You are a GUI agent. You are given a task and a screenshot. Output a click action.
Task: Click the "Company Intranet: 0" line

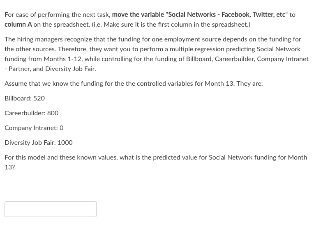[x=34, y=128]
